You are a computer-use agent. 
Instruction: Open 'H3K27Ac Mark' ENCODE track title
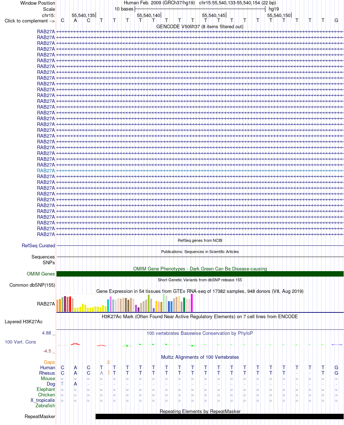click(200, 317)
